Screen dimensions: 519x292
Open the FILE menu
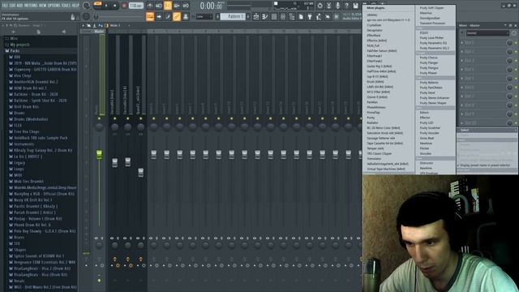5,6
